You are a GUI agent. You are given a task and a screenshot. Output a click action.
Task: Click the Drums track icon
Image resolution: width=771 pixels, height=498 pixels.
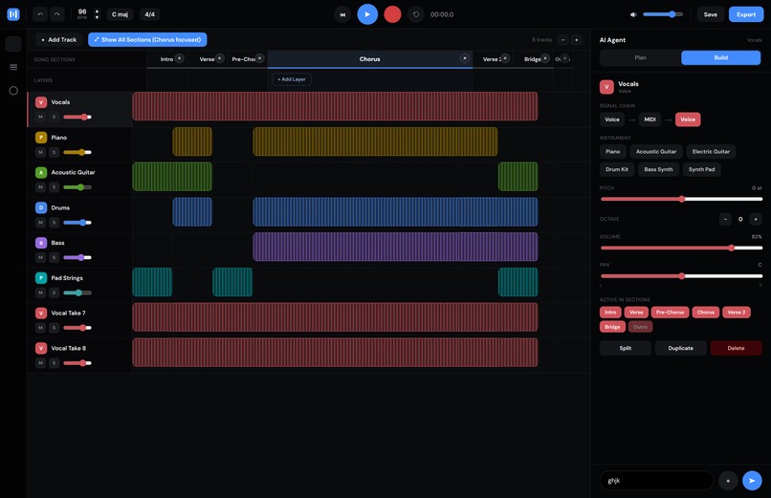(41, 207)
